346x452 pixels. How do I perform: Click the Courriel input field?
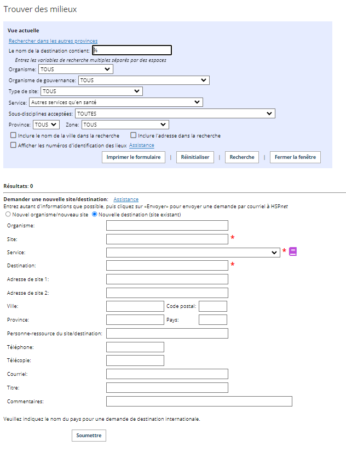tap(167, 374)
